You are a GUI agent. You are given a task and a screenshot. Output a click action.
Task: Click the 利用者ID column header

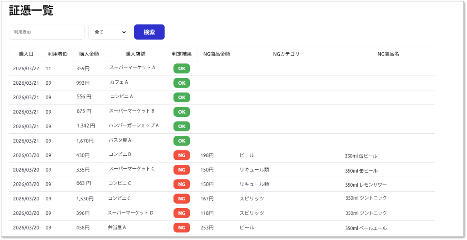coord(58,54)
